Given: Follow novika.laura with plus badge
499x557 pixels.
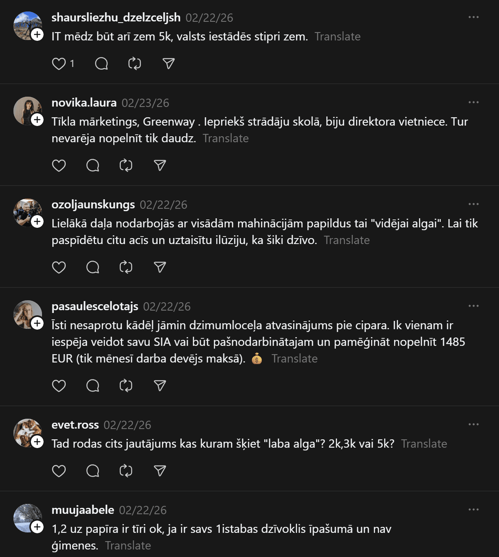Looking at the screenshot, I should point(37,120).
